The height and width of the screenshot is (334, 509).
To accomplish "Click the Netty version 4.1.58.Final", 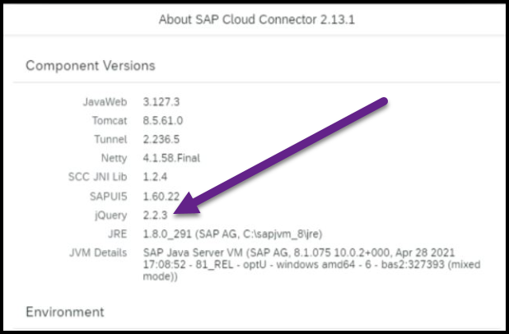I will pyautogui.click(x=171, y=158).
